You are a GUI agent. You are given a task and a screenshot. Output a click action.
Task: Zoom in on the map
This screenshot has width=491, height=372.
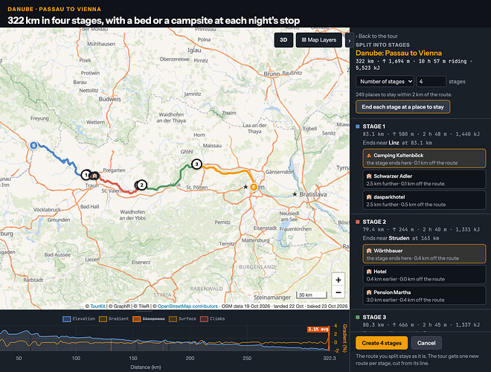338,280
